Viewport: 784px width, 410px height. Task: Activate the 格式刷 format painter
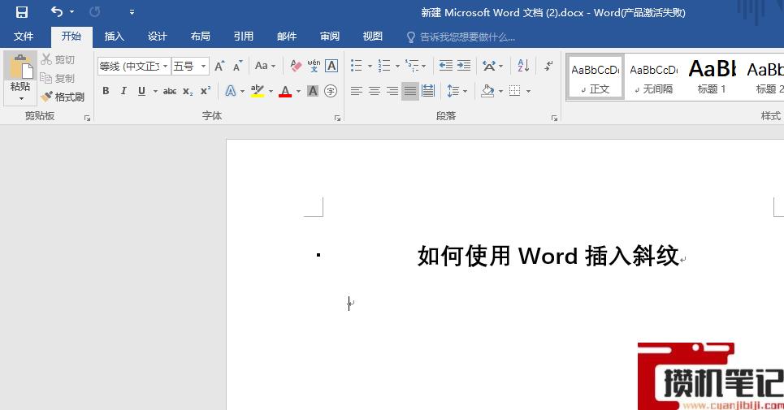(63, 97)
